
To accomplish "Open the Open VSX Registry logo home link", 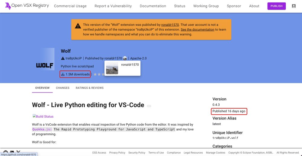I will (27, 6).
